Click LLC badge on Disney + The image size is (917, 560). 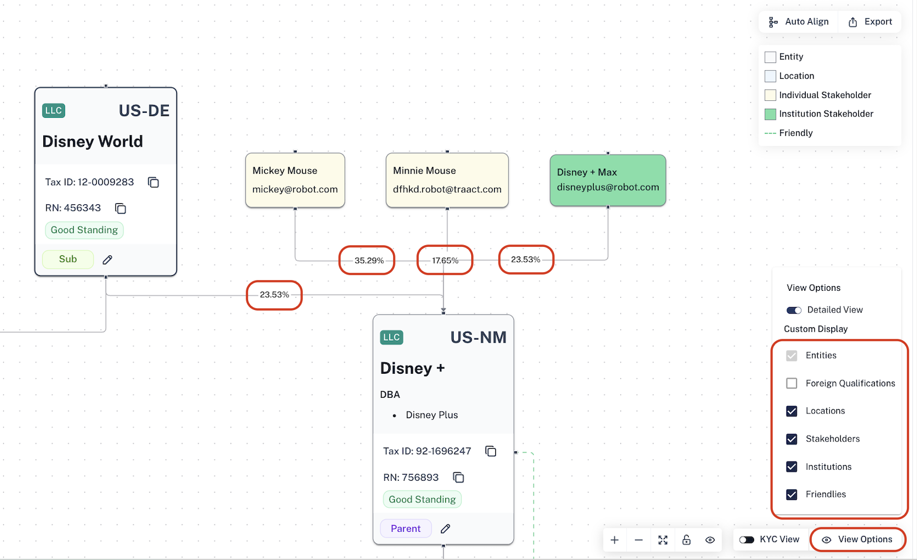pos(391,338)
